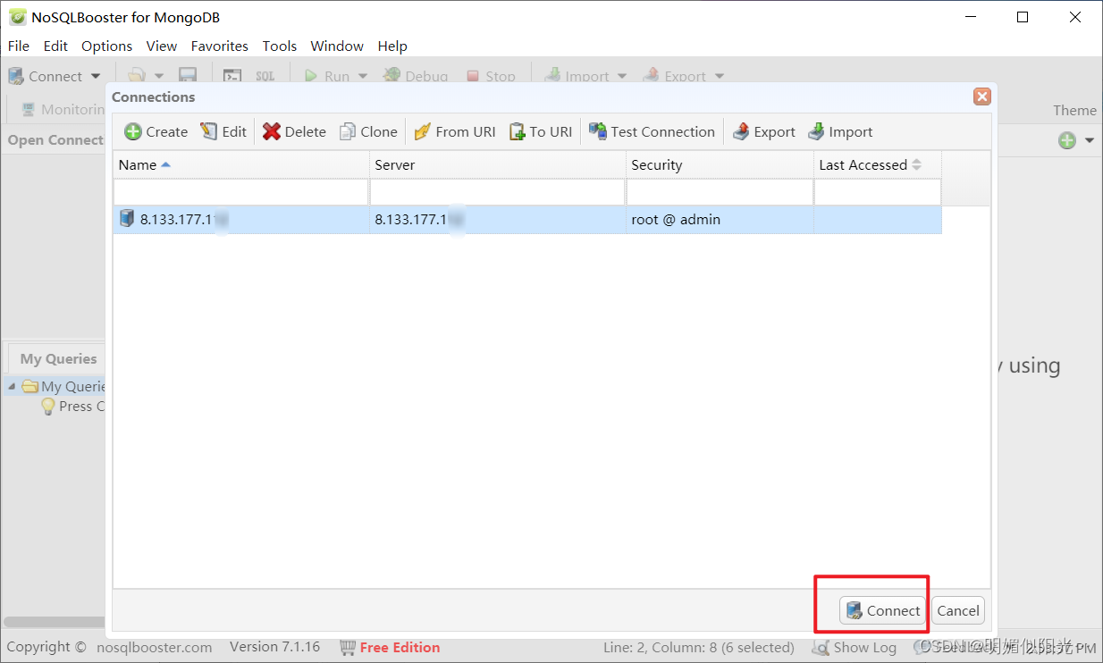Open the View menu

point(162,46)
